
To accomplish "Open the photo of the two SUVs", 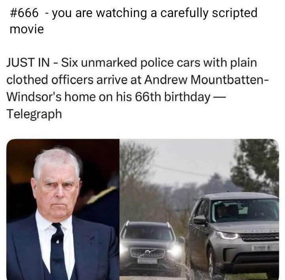I will point(199,209).
